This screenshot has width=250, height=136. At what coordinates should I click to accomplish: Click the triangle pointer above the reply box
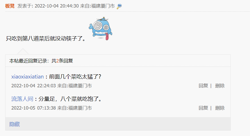click(23, 51)
